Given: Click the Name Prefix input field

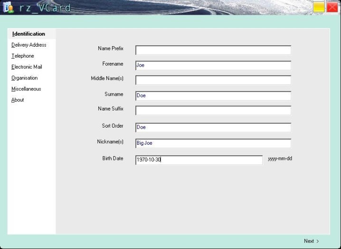Looking at the screenshot, I should 213,50.
